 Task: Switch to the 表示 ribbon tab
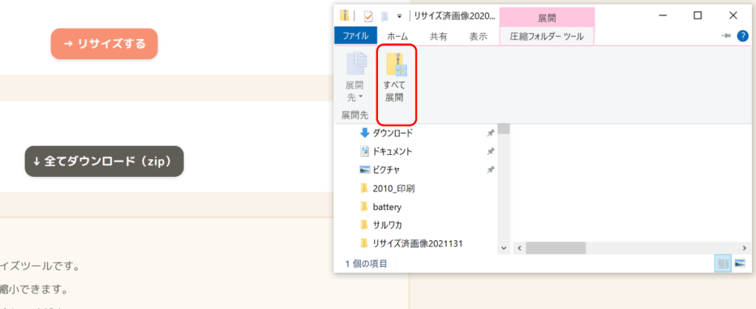pyautogui.click(x=478, y=36)
